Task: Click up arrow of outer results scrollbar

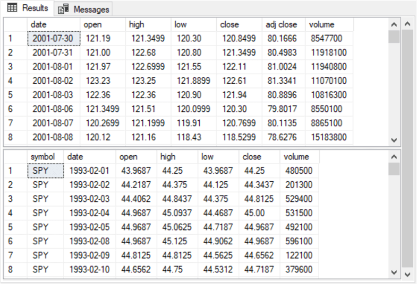Action: tap(407, 24)
